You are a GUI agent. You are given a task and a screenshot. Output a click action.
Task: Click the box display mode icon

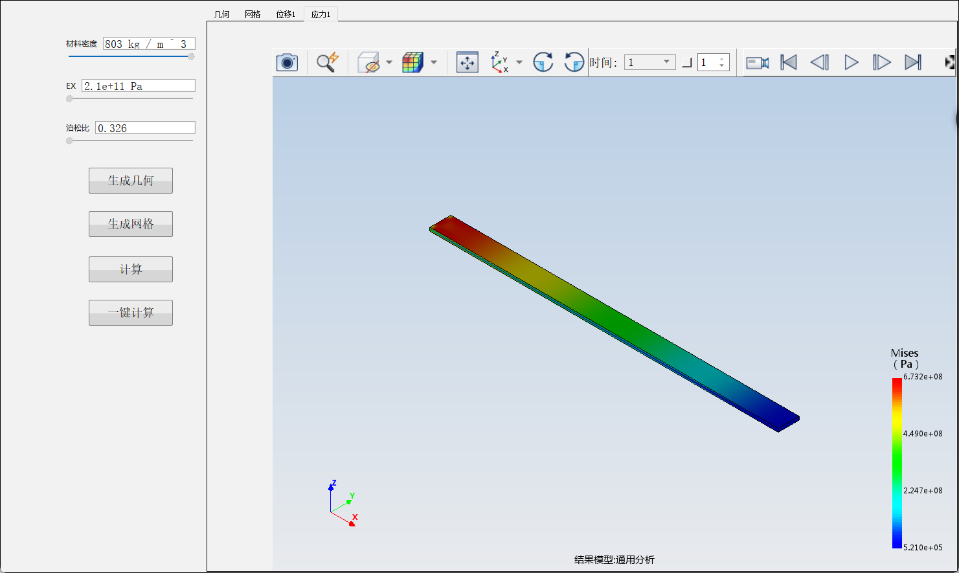368,62
